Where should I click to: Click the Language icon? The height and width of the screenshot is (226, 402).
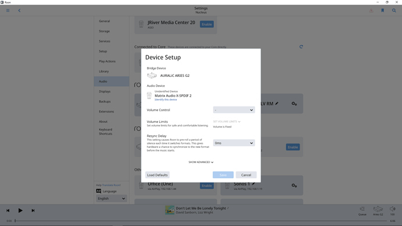tap(98, 191)
